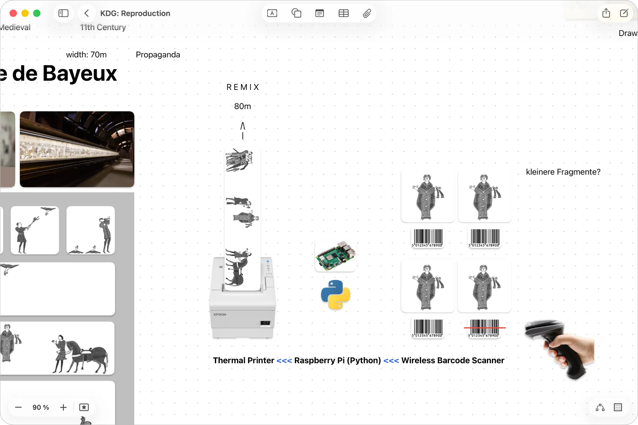Insert a text box
Image resolution: width=638 pixels, height=425 pixels.
272,13
